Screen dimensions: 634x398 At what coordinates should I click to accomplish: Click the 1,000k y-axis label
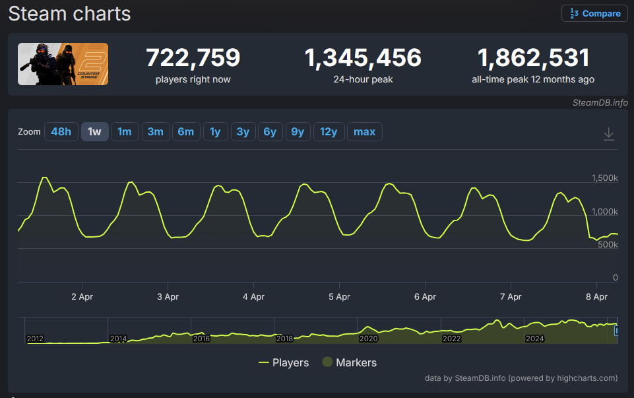[x=604, y=211]
